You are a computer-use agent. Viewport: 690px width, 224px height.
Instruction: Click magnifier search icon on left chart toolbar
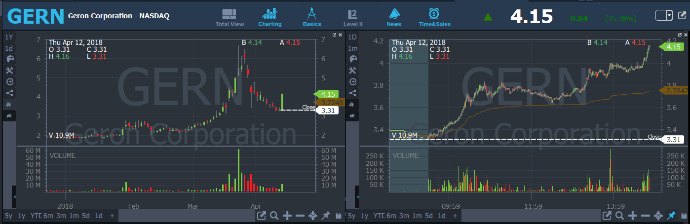274,216
